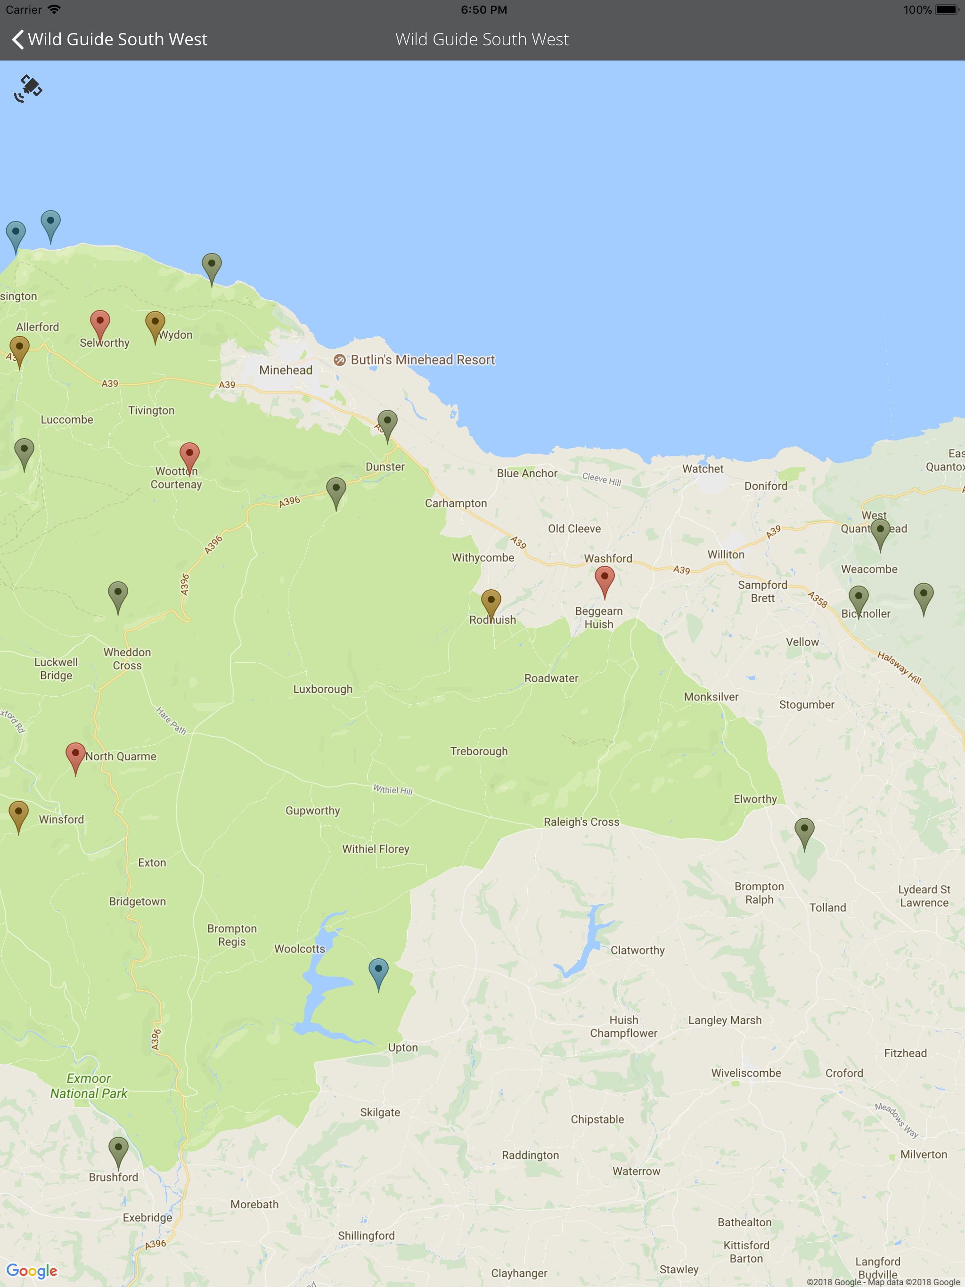Select the red pin at Selworthy
This screenshot has width=965, height=1287.
(x=100, y=326)
